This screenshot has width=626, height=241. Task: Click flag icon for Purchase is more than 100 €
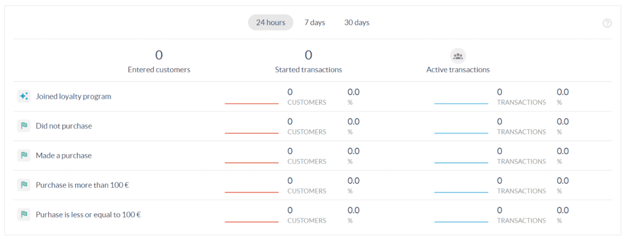pos(24,185)
